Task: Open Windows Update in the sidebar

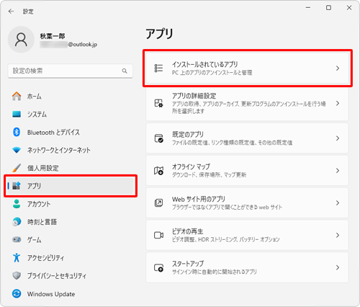Action: (70, 293)
